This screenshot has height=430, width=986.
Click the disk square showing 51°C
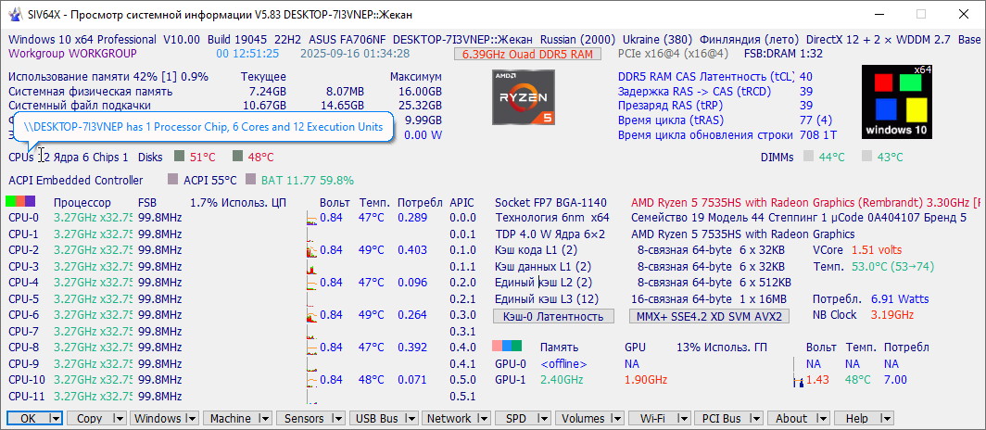(180, 158)
